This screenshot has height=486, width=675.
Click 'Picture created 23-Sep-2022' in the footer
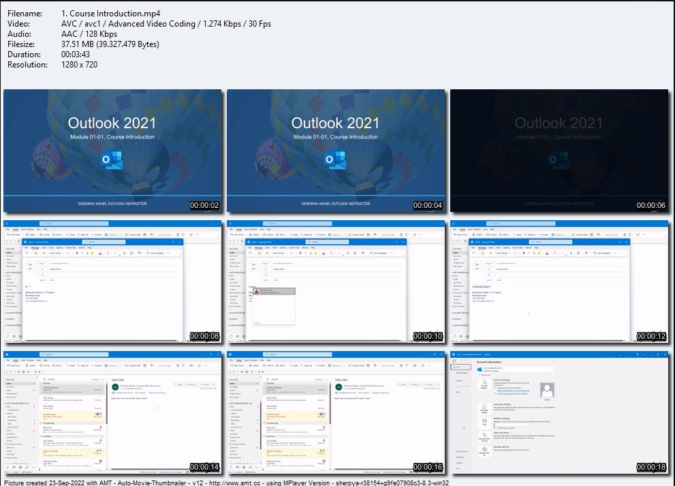[44, 483]
